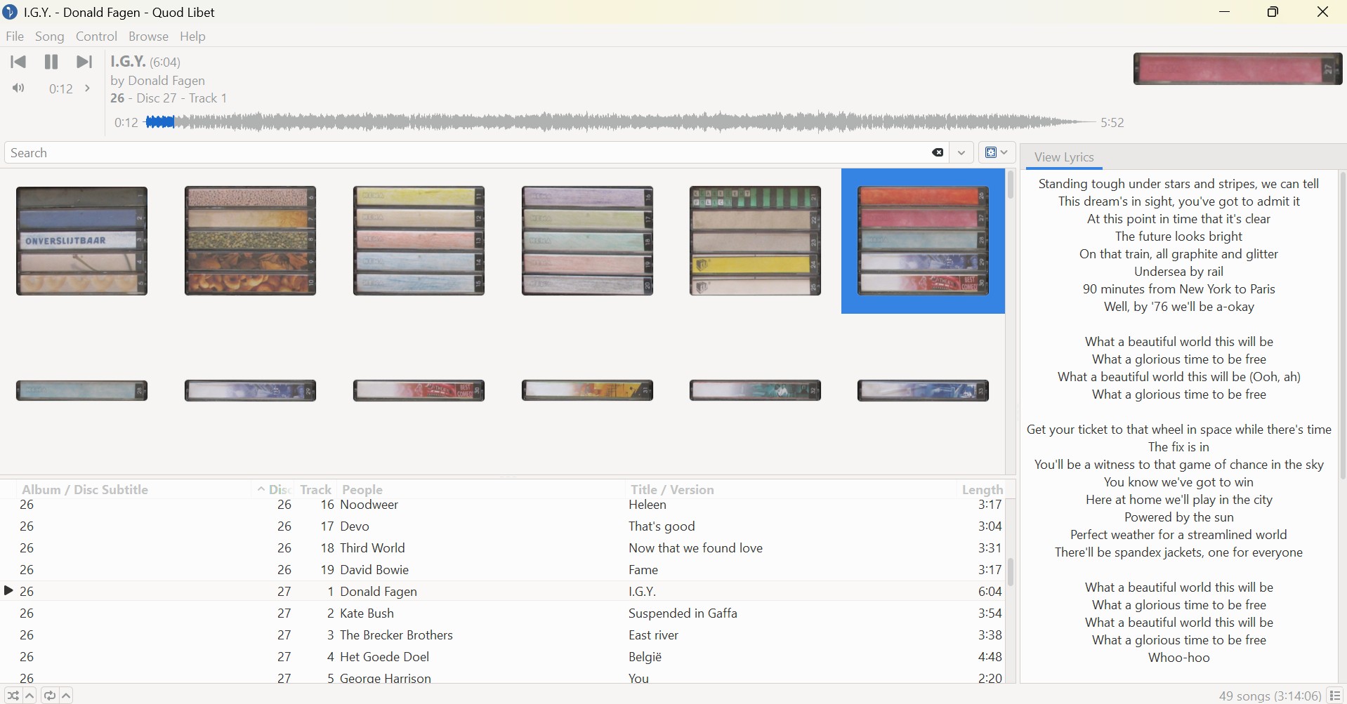Expand the shuffle mode options arrow

pyautogui.click(x=30, y=696)
